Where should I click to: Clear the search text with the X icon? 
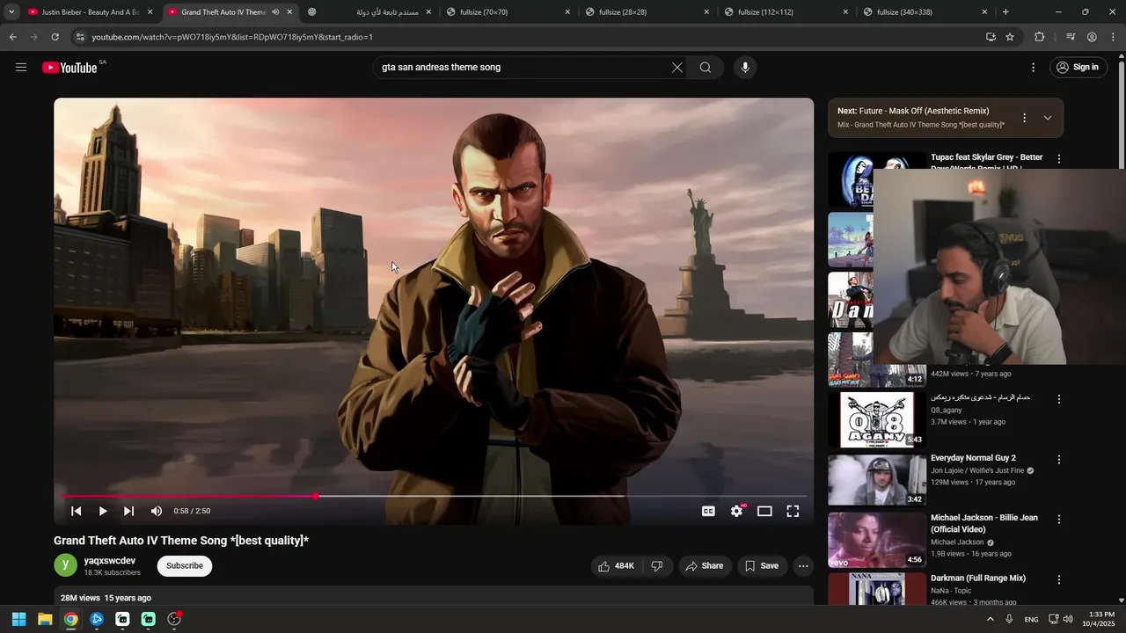coord(677,68)
